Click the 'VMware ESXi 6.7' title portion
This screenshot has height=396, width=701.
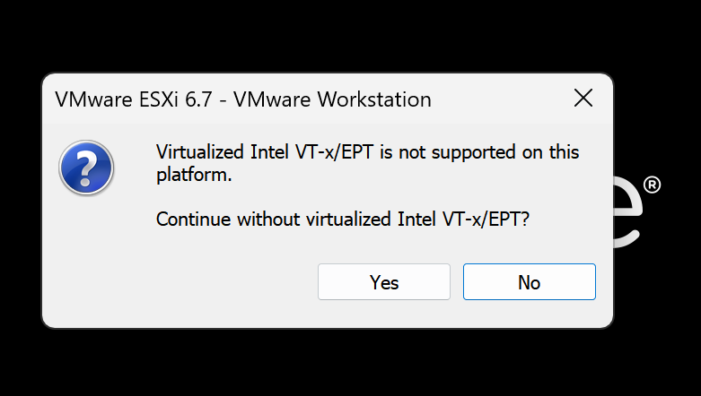click(x=134, y=99)
